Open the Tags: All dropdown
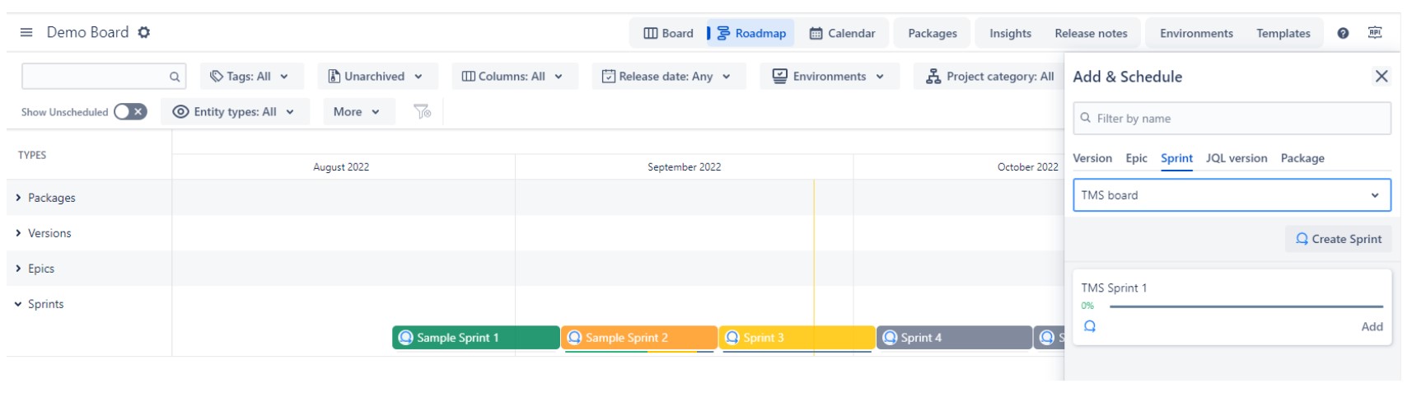 (x=250, y=77)
